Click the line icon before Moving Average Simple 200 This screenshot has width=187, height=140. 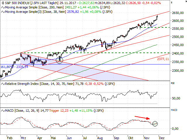[3, 8]
